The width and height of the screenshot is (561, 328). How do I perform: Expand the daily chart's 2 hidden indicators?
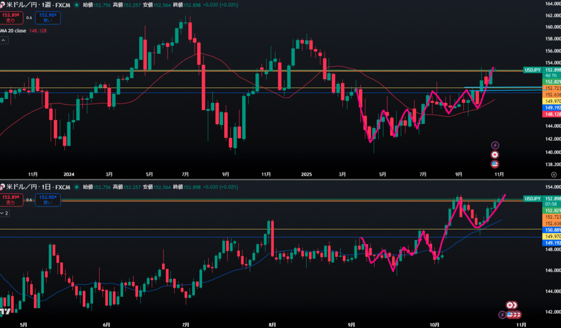(x=5, y=212)
